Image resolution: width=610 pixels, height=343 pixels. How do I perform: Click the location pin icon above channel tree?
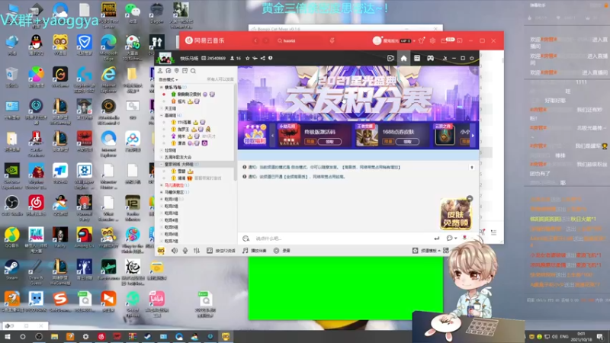[177, 71]
